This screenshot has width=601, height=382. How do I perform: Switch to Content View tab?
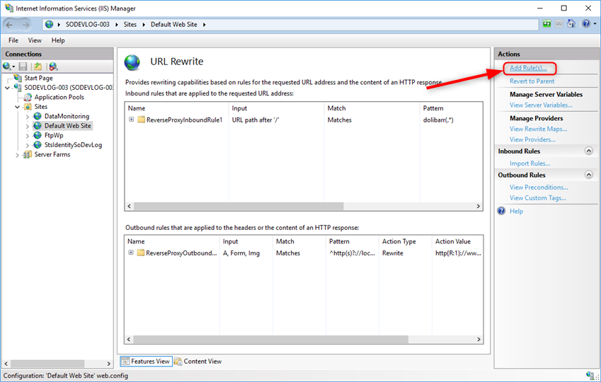point(198,361)
